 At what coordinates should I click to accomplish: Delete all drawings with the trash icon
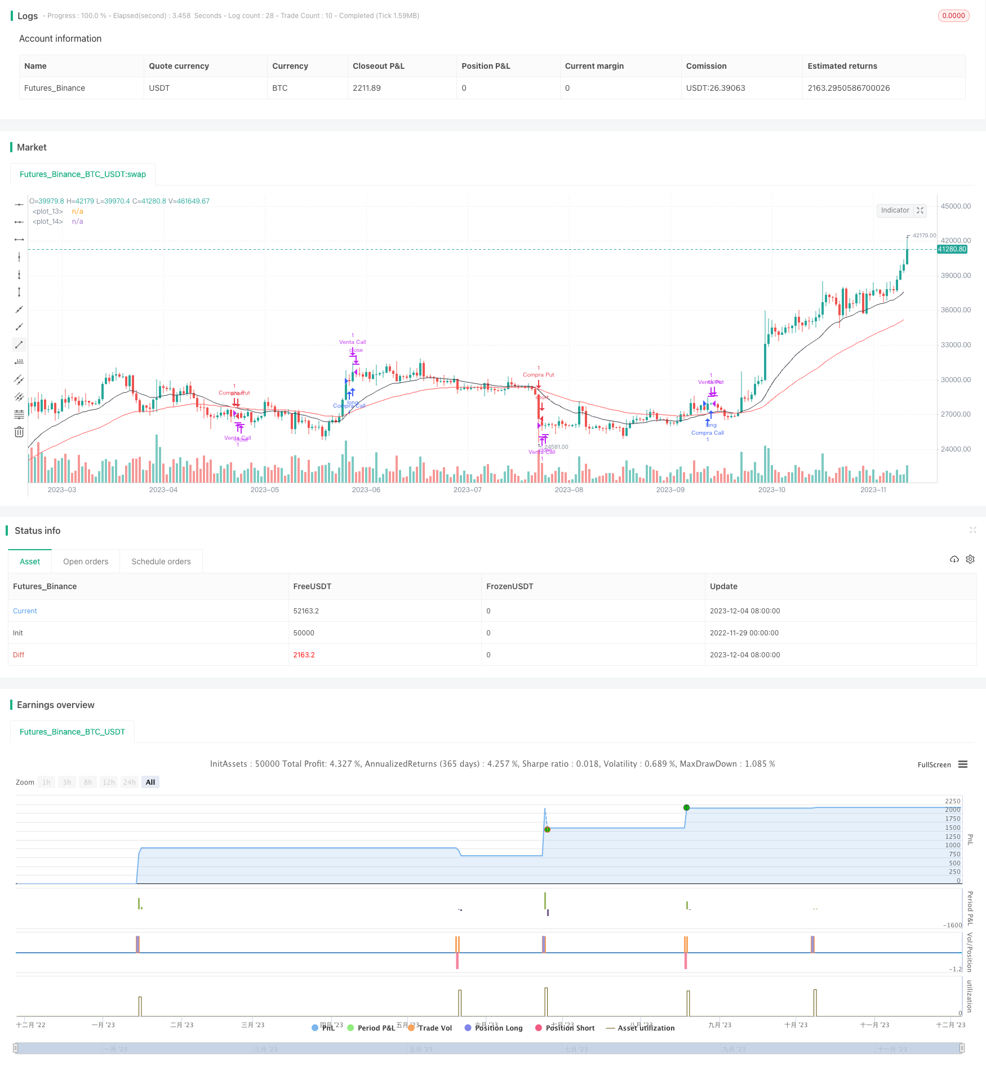(x=19, y=432)
